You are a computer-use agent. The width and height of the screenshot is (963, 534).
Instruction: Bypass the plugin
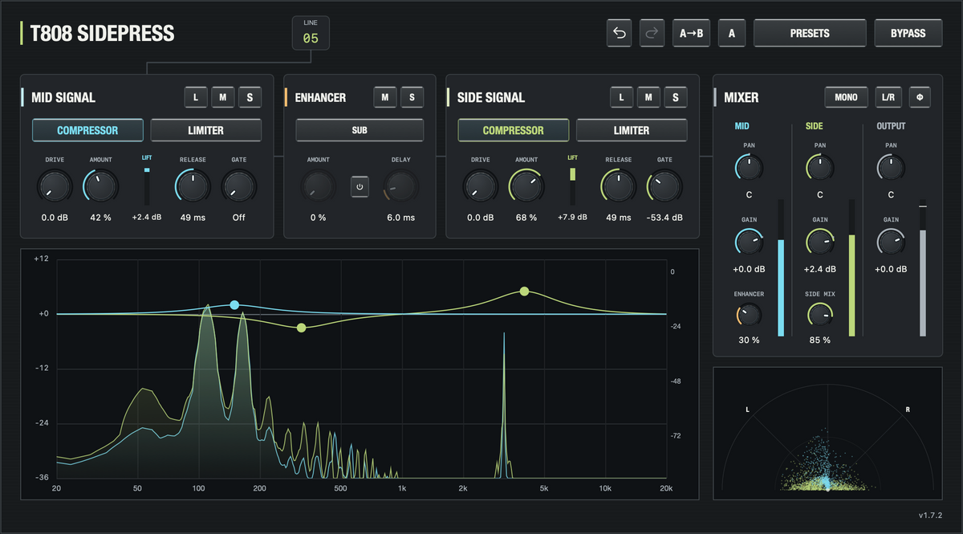click(908, 33)
